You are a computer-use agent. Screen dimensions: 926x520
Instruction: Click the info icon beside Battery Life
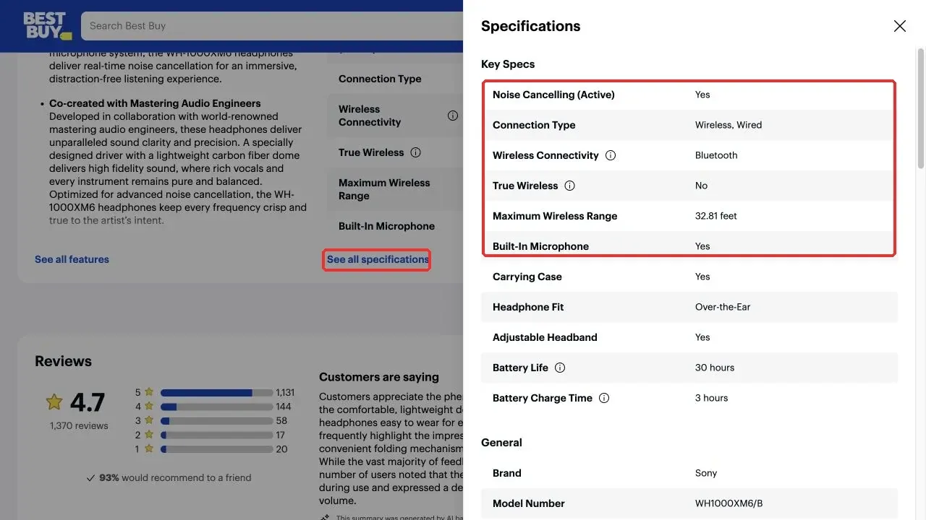(560, 368)
